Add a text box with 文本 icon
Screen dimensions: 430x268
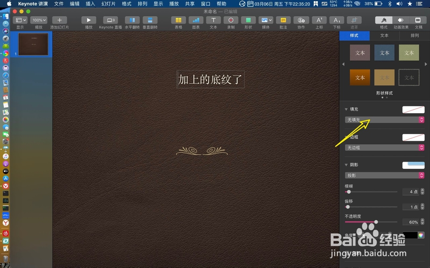tap(213, 20)
